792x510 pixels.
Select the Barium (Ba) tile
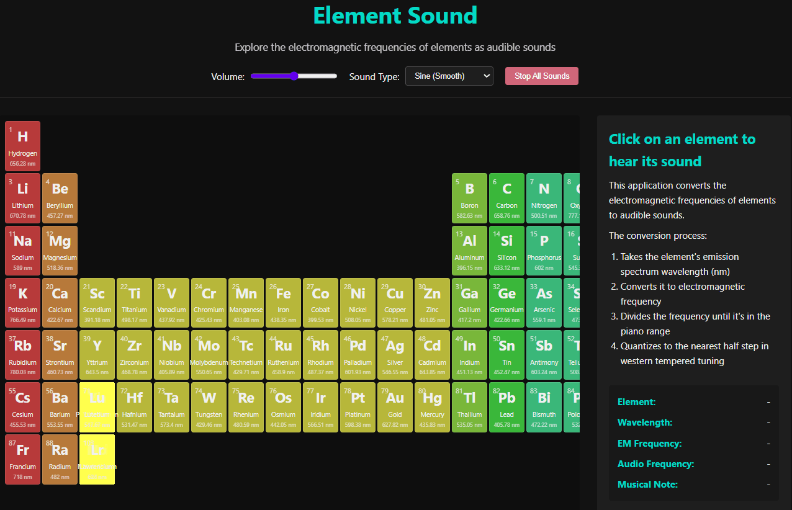click(60, 407)
